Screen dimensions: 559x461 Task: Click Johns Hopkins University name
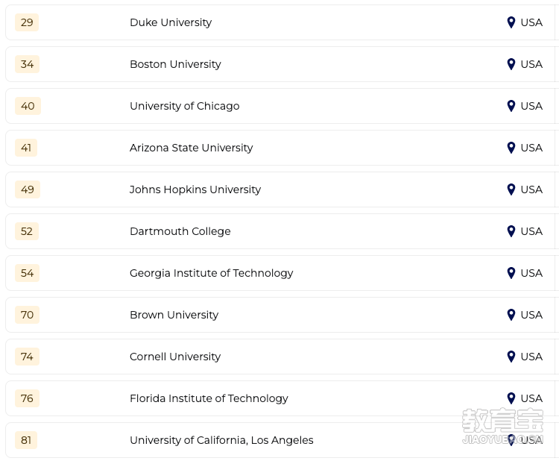click(195, 189)
